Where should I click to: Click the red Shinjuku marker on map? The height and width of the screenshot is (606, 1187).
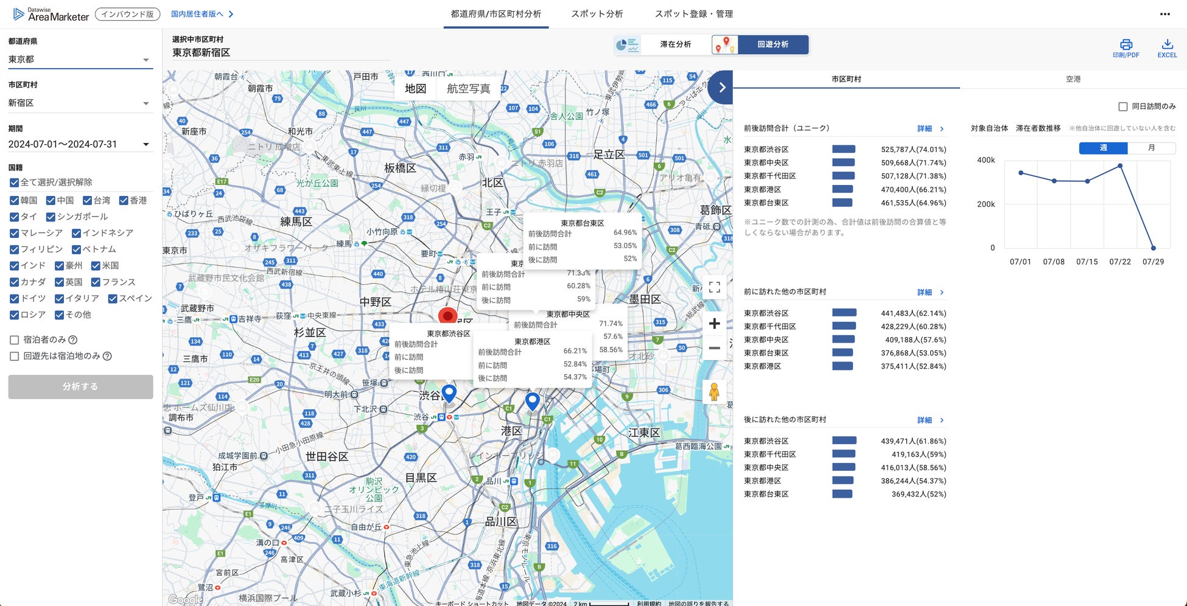point(448,316)
